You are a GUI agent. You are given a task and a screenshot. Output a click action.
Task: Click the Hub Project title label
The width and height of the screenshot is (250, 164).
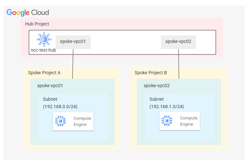(x=37, y=24)
